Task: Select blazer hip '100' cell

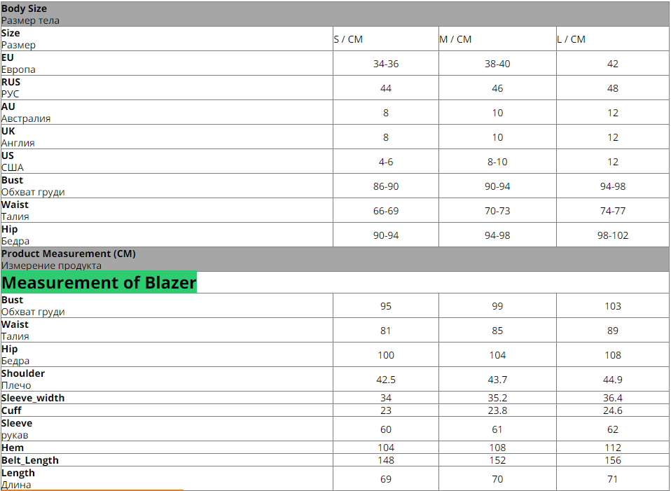Action: coord(386,355)
